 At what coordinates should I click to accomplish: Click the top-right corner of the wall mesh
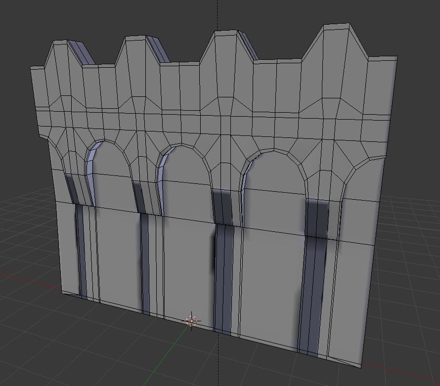click(x=397, y=57)
